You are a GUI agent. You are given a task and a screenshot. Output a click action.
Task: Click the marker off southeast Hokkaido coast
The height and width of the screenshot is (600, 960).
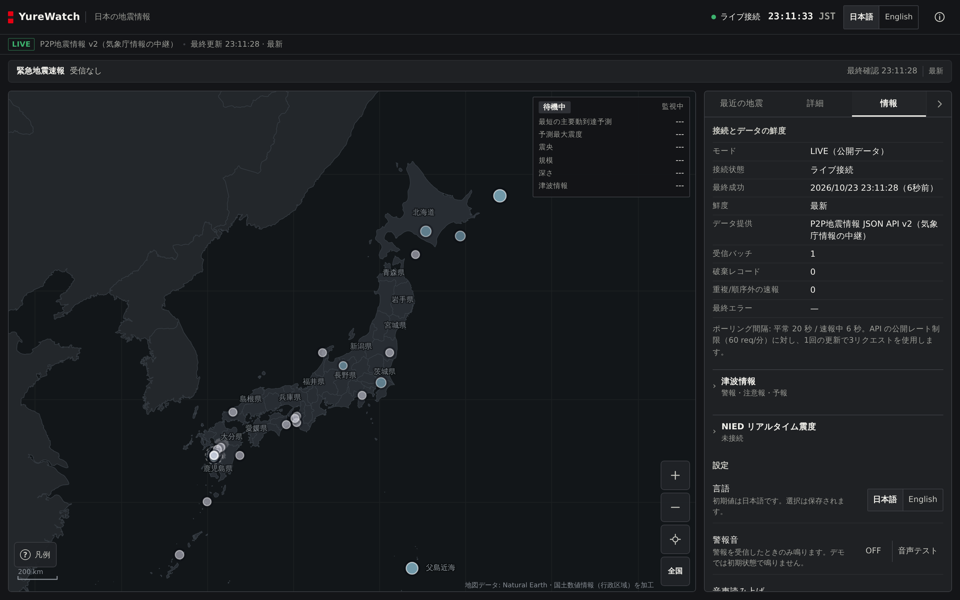[x=460, y=236]
